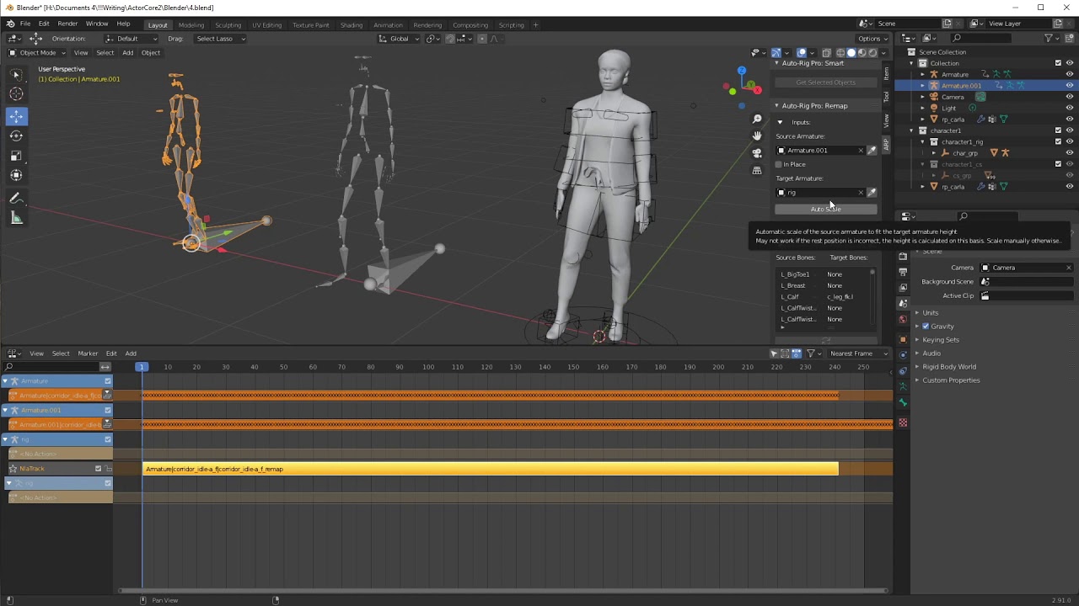Enable the In Place checkbox
The height and width of the screenshot is (606, 1079).
[779, 165]
